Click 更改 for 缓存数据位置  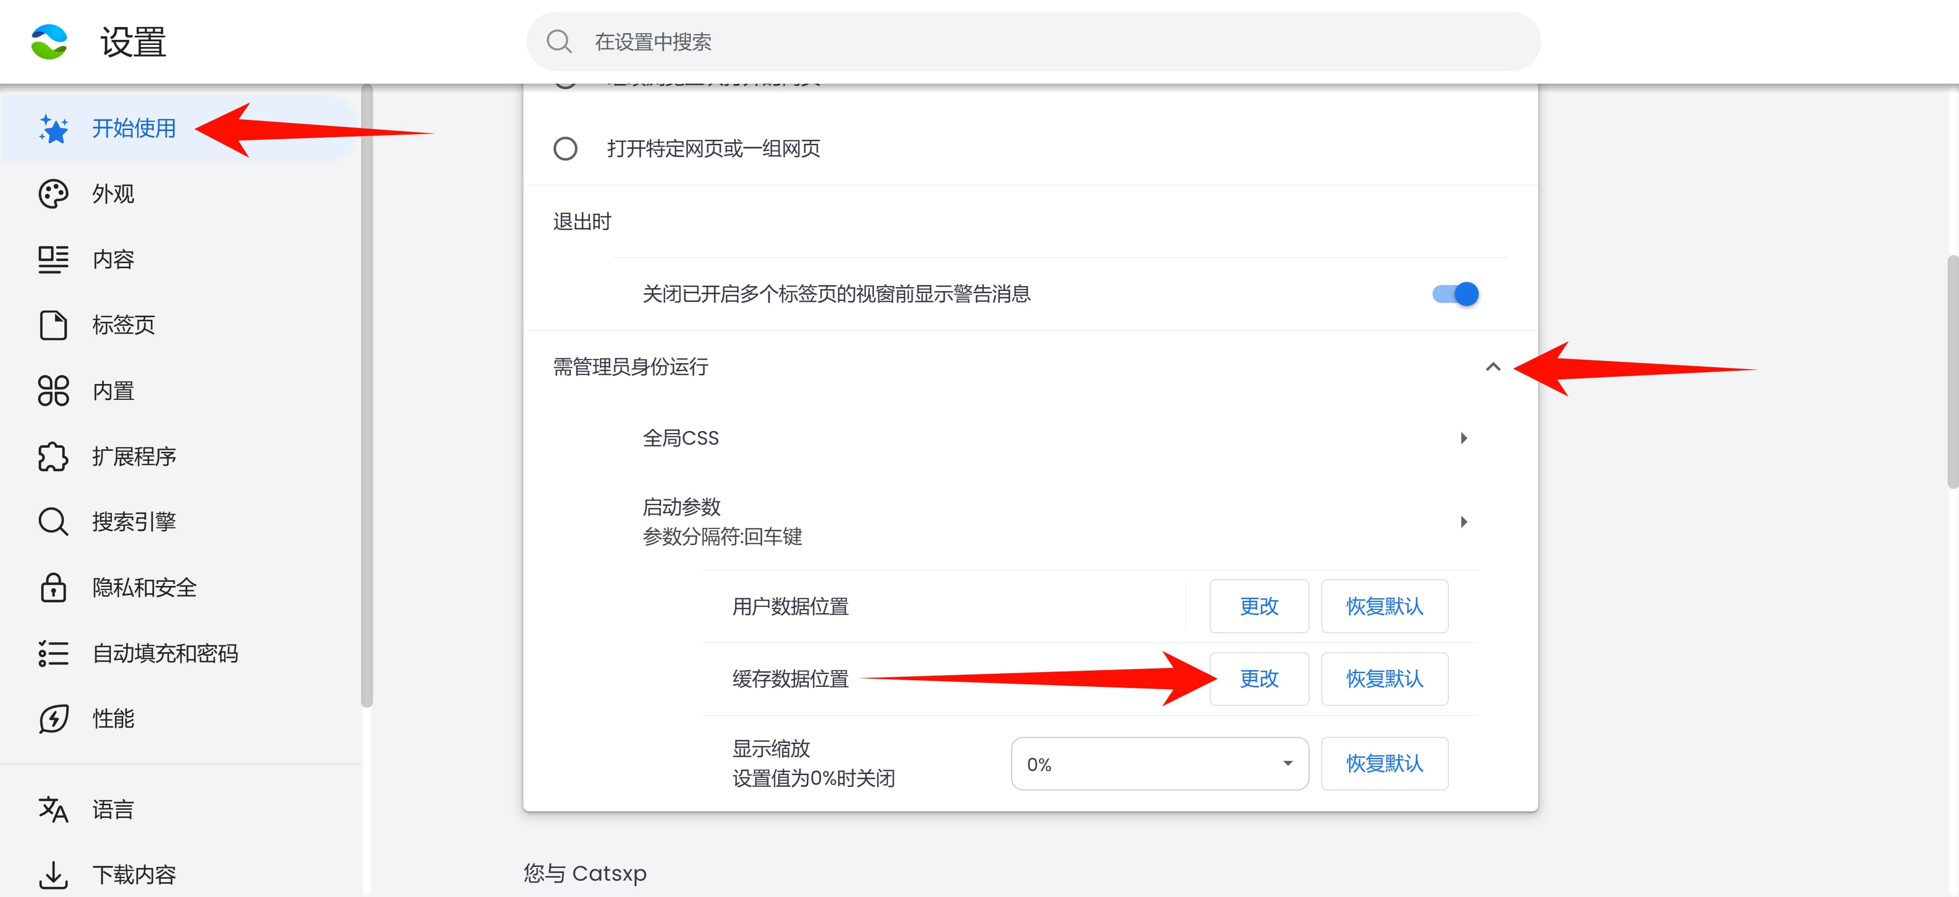(1259, 679)
